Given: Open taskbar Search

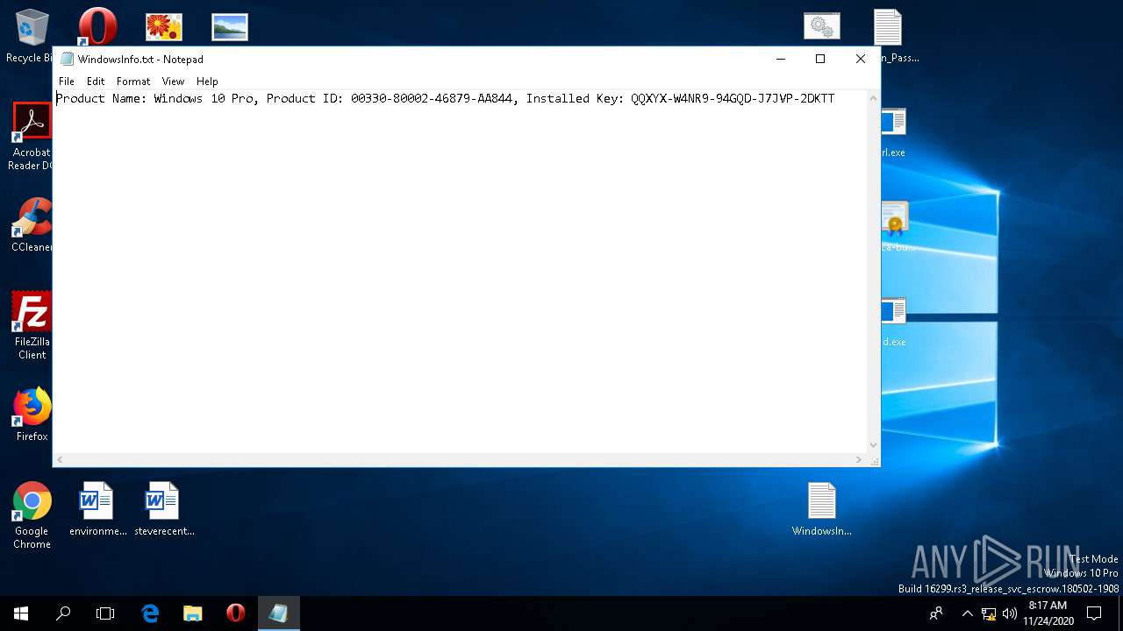Looking at the screenshot, I should tap(63, 613).
